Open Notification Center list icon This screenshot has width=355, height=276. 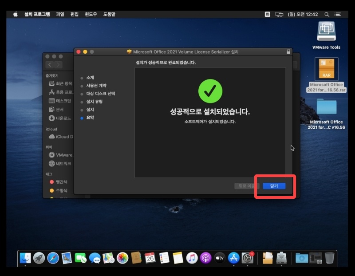[x=338, y=14]
